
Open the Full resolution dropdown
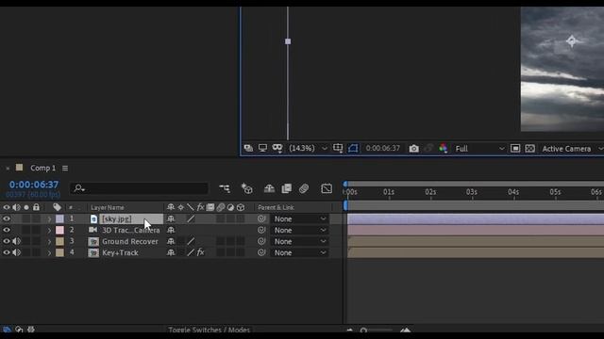(x=479, y=149)
